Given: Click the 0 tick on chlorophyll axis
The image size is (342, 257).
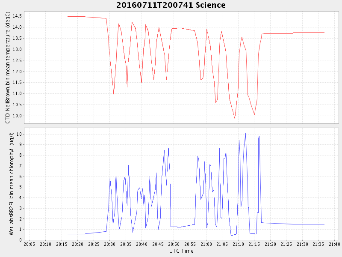Looking at the screenshot, I should point(20,240).
